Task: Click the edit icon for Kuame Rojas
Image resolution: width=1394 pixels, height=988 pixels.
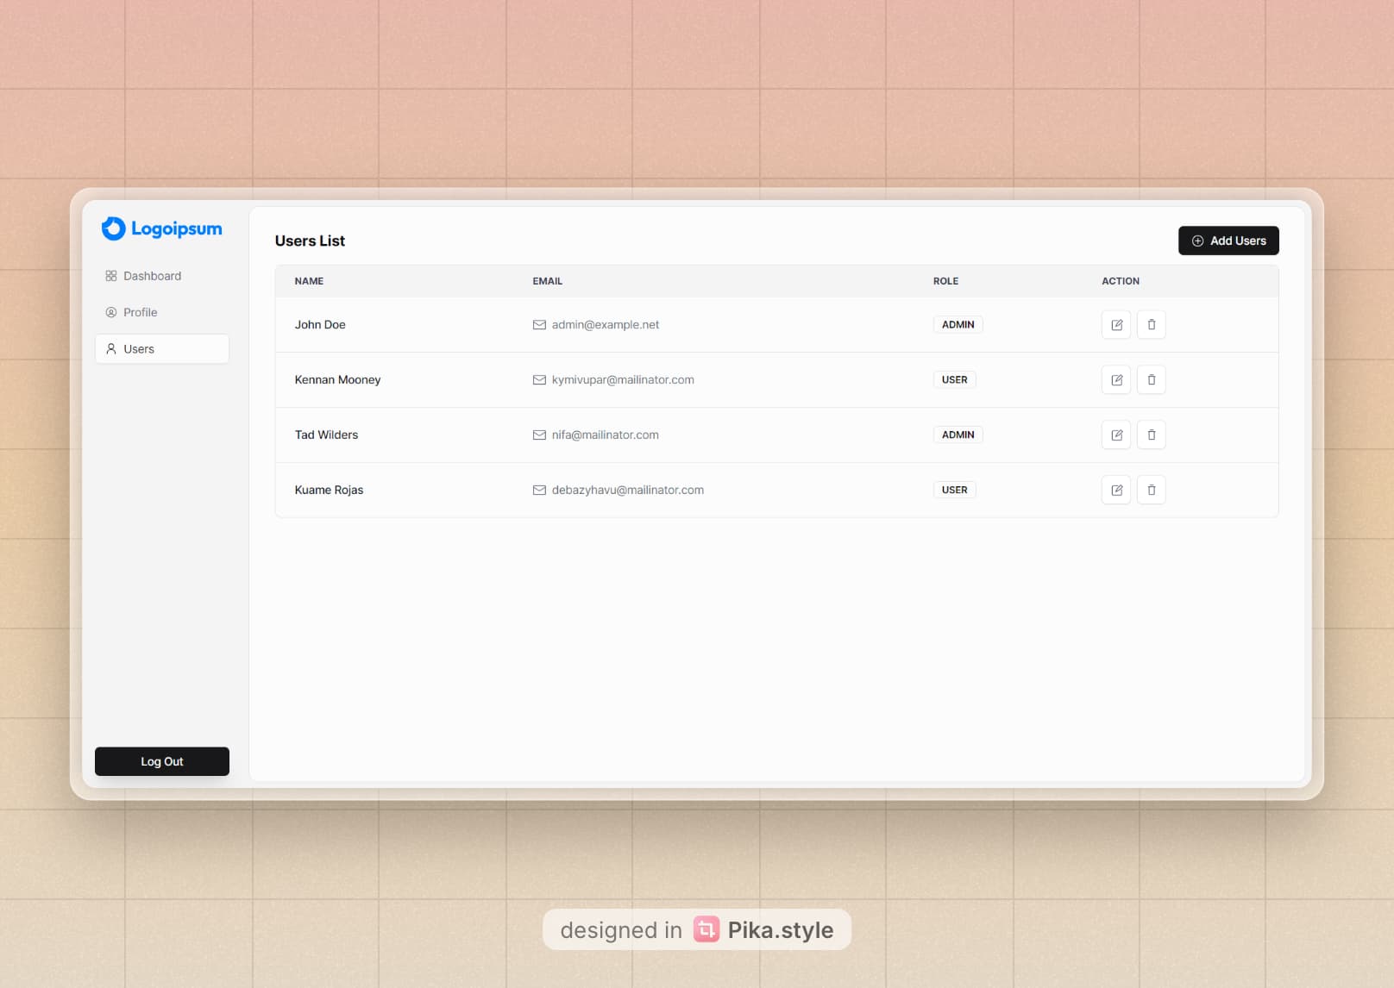Action: pos(1115,490)
